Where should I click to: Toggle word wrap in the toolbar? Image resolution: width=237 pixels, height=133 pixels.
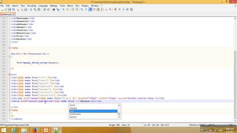coord(82,10)
